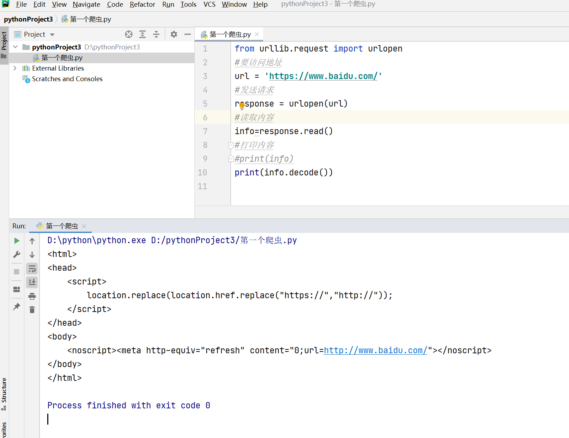Click the Stop process square icon
Screen dimensions: 569x438
(x=17, y=272)
